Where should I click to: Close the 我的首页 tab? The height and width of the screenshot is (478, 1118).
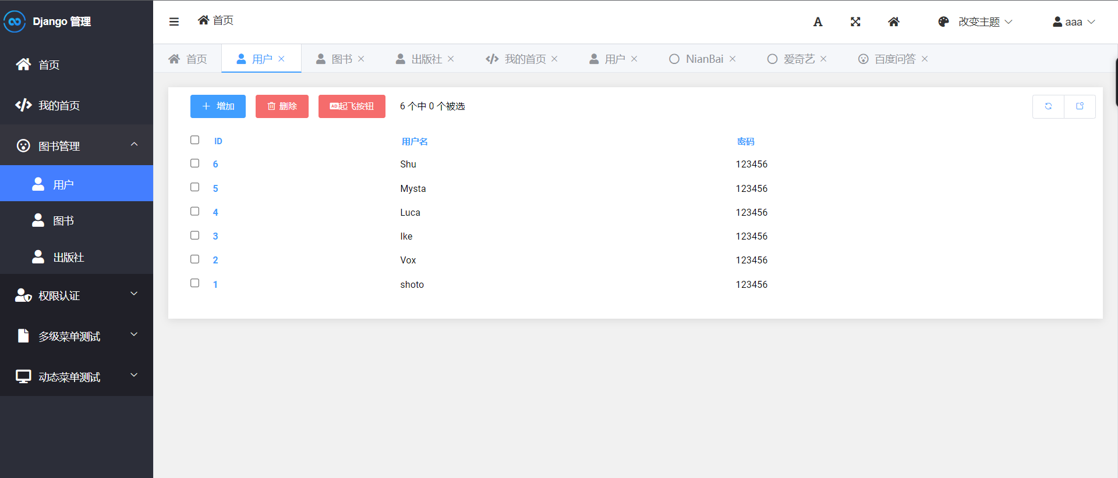[554, 59]
